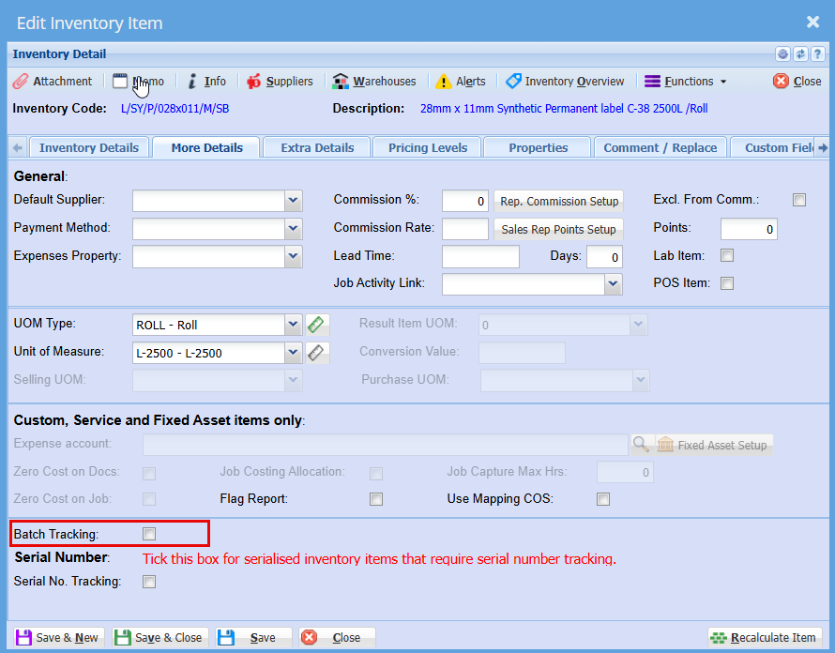Enable the Flag Report checkbox
835x653 pixels.
(x=376, y=499)
